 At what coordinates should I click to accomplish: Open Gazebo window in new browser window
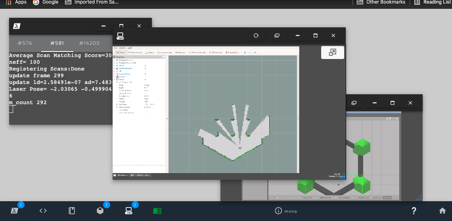[354, 103]
